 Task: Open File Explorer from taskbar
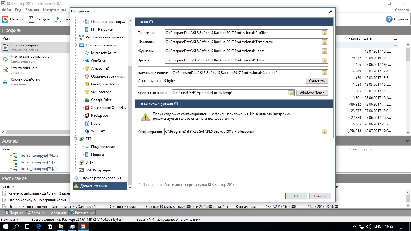click(x=61, y=226)
